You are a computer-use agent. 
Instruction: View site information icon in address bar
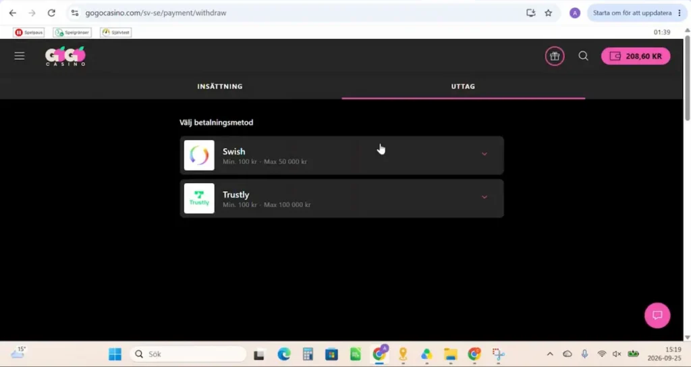(75, 13)
